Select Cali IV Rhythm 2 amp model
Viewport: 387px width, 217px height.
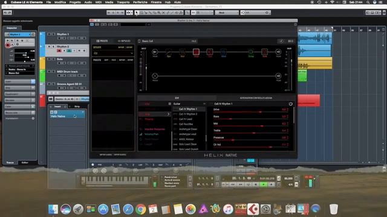pyautogui.click(x=188, y=114)
